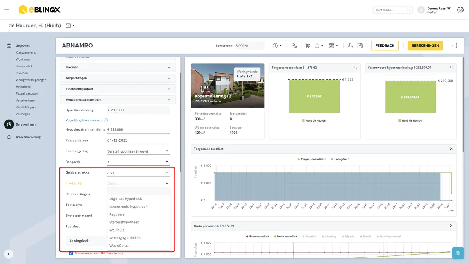The width and height of the screenshot is (469, 264).
Task: Click magnifier on Verantwoord hypotheekbedrag card
Action: (451, 68)
